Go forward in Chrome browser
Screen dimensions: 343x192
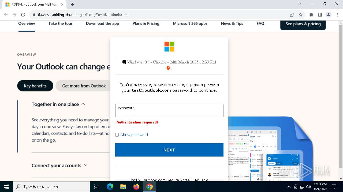pyautogui.click(x=14, y=15)
